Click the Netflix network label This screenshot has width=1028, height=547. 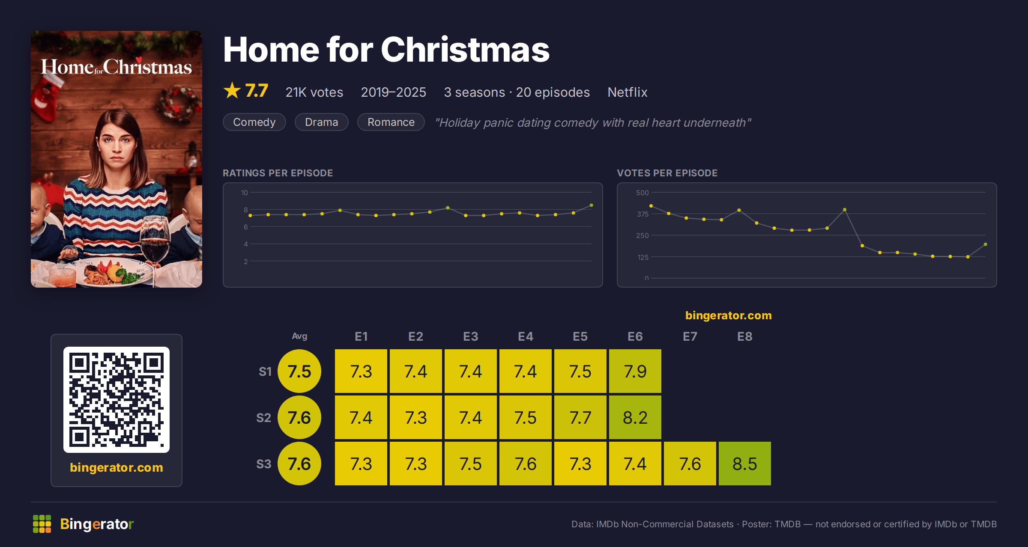[628, 92]
